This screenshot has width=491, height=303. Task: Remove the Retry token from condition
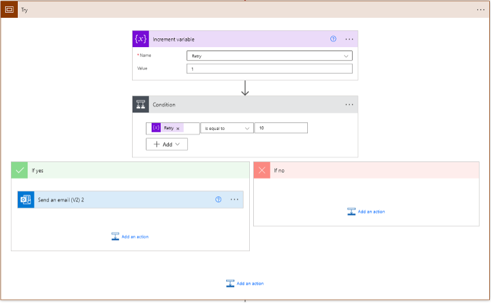click(178, 129)
